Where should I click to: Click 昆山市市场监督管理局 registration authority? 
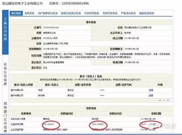(53, 62)
